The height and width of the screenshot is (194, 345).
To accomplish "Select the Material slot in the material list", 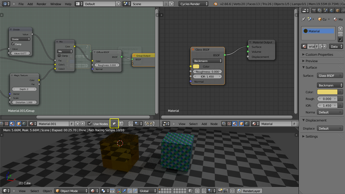I will (x=318, y=31).
